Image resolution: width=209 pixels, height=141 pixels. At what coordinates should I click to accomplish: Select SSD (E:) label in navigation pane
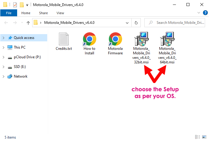click(x=20, y=67)
